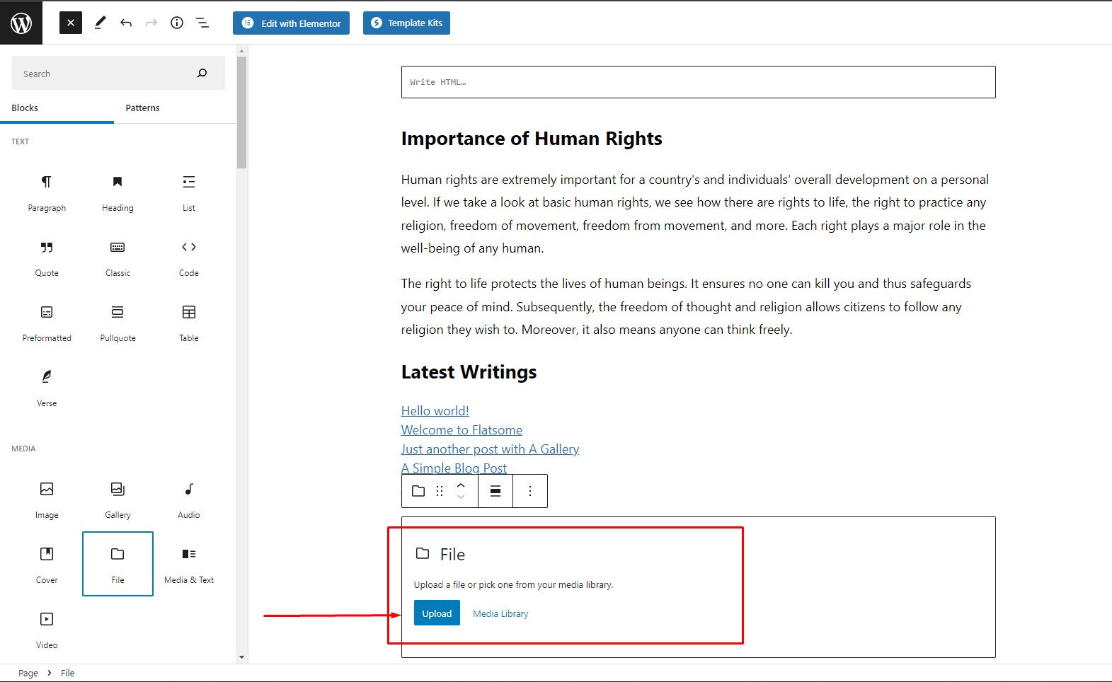Open the Hello world! post link

click(435, 411)
